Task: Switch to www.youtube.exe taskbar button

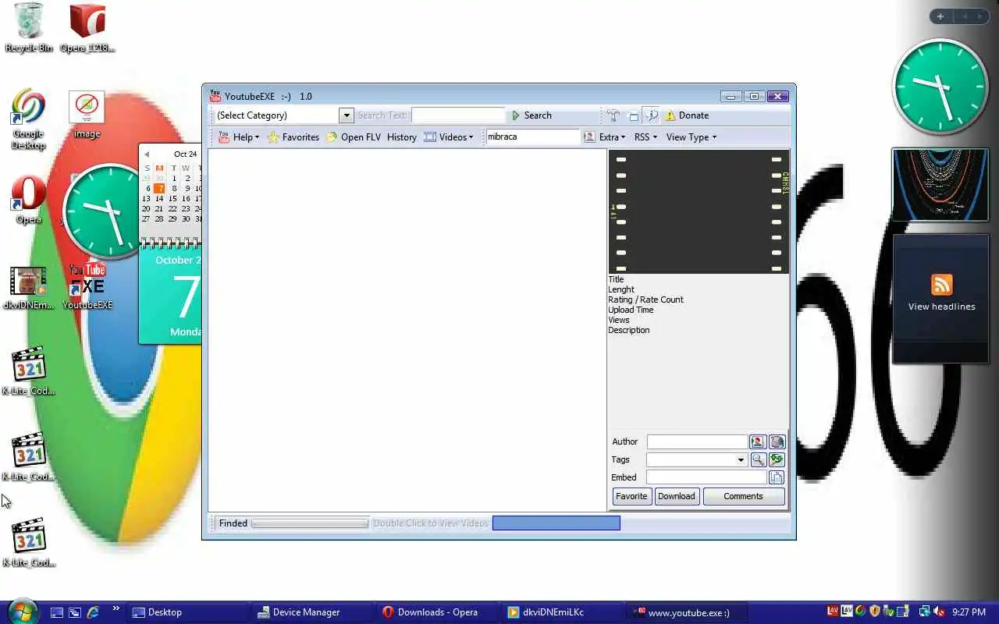Action: [x=687, y=612]
